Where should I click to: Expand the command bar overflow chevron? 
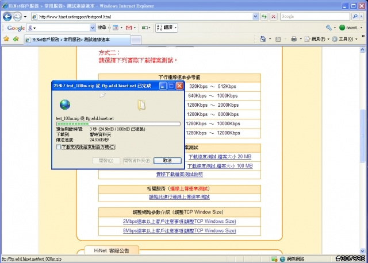click(363, 36)
